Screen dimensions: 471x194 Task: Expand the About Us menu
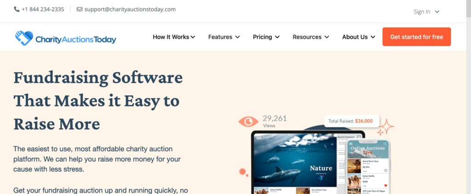[359, 37]
